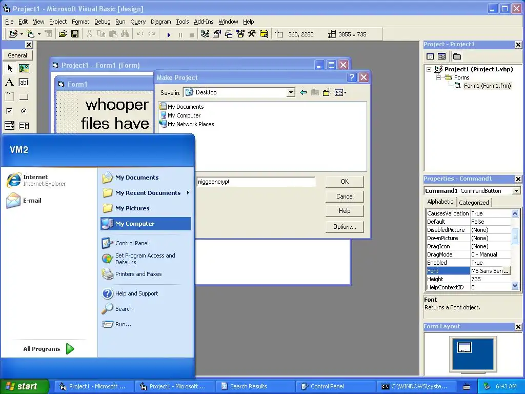Toggle Folders in the Project panel
This screenshot has width=525, height=394.
457,56
